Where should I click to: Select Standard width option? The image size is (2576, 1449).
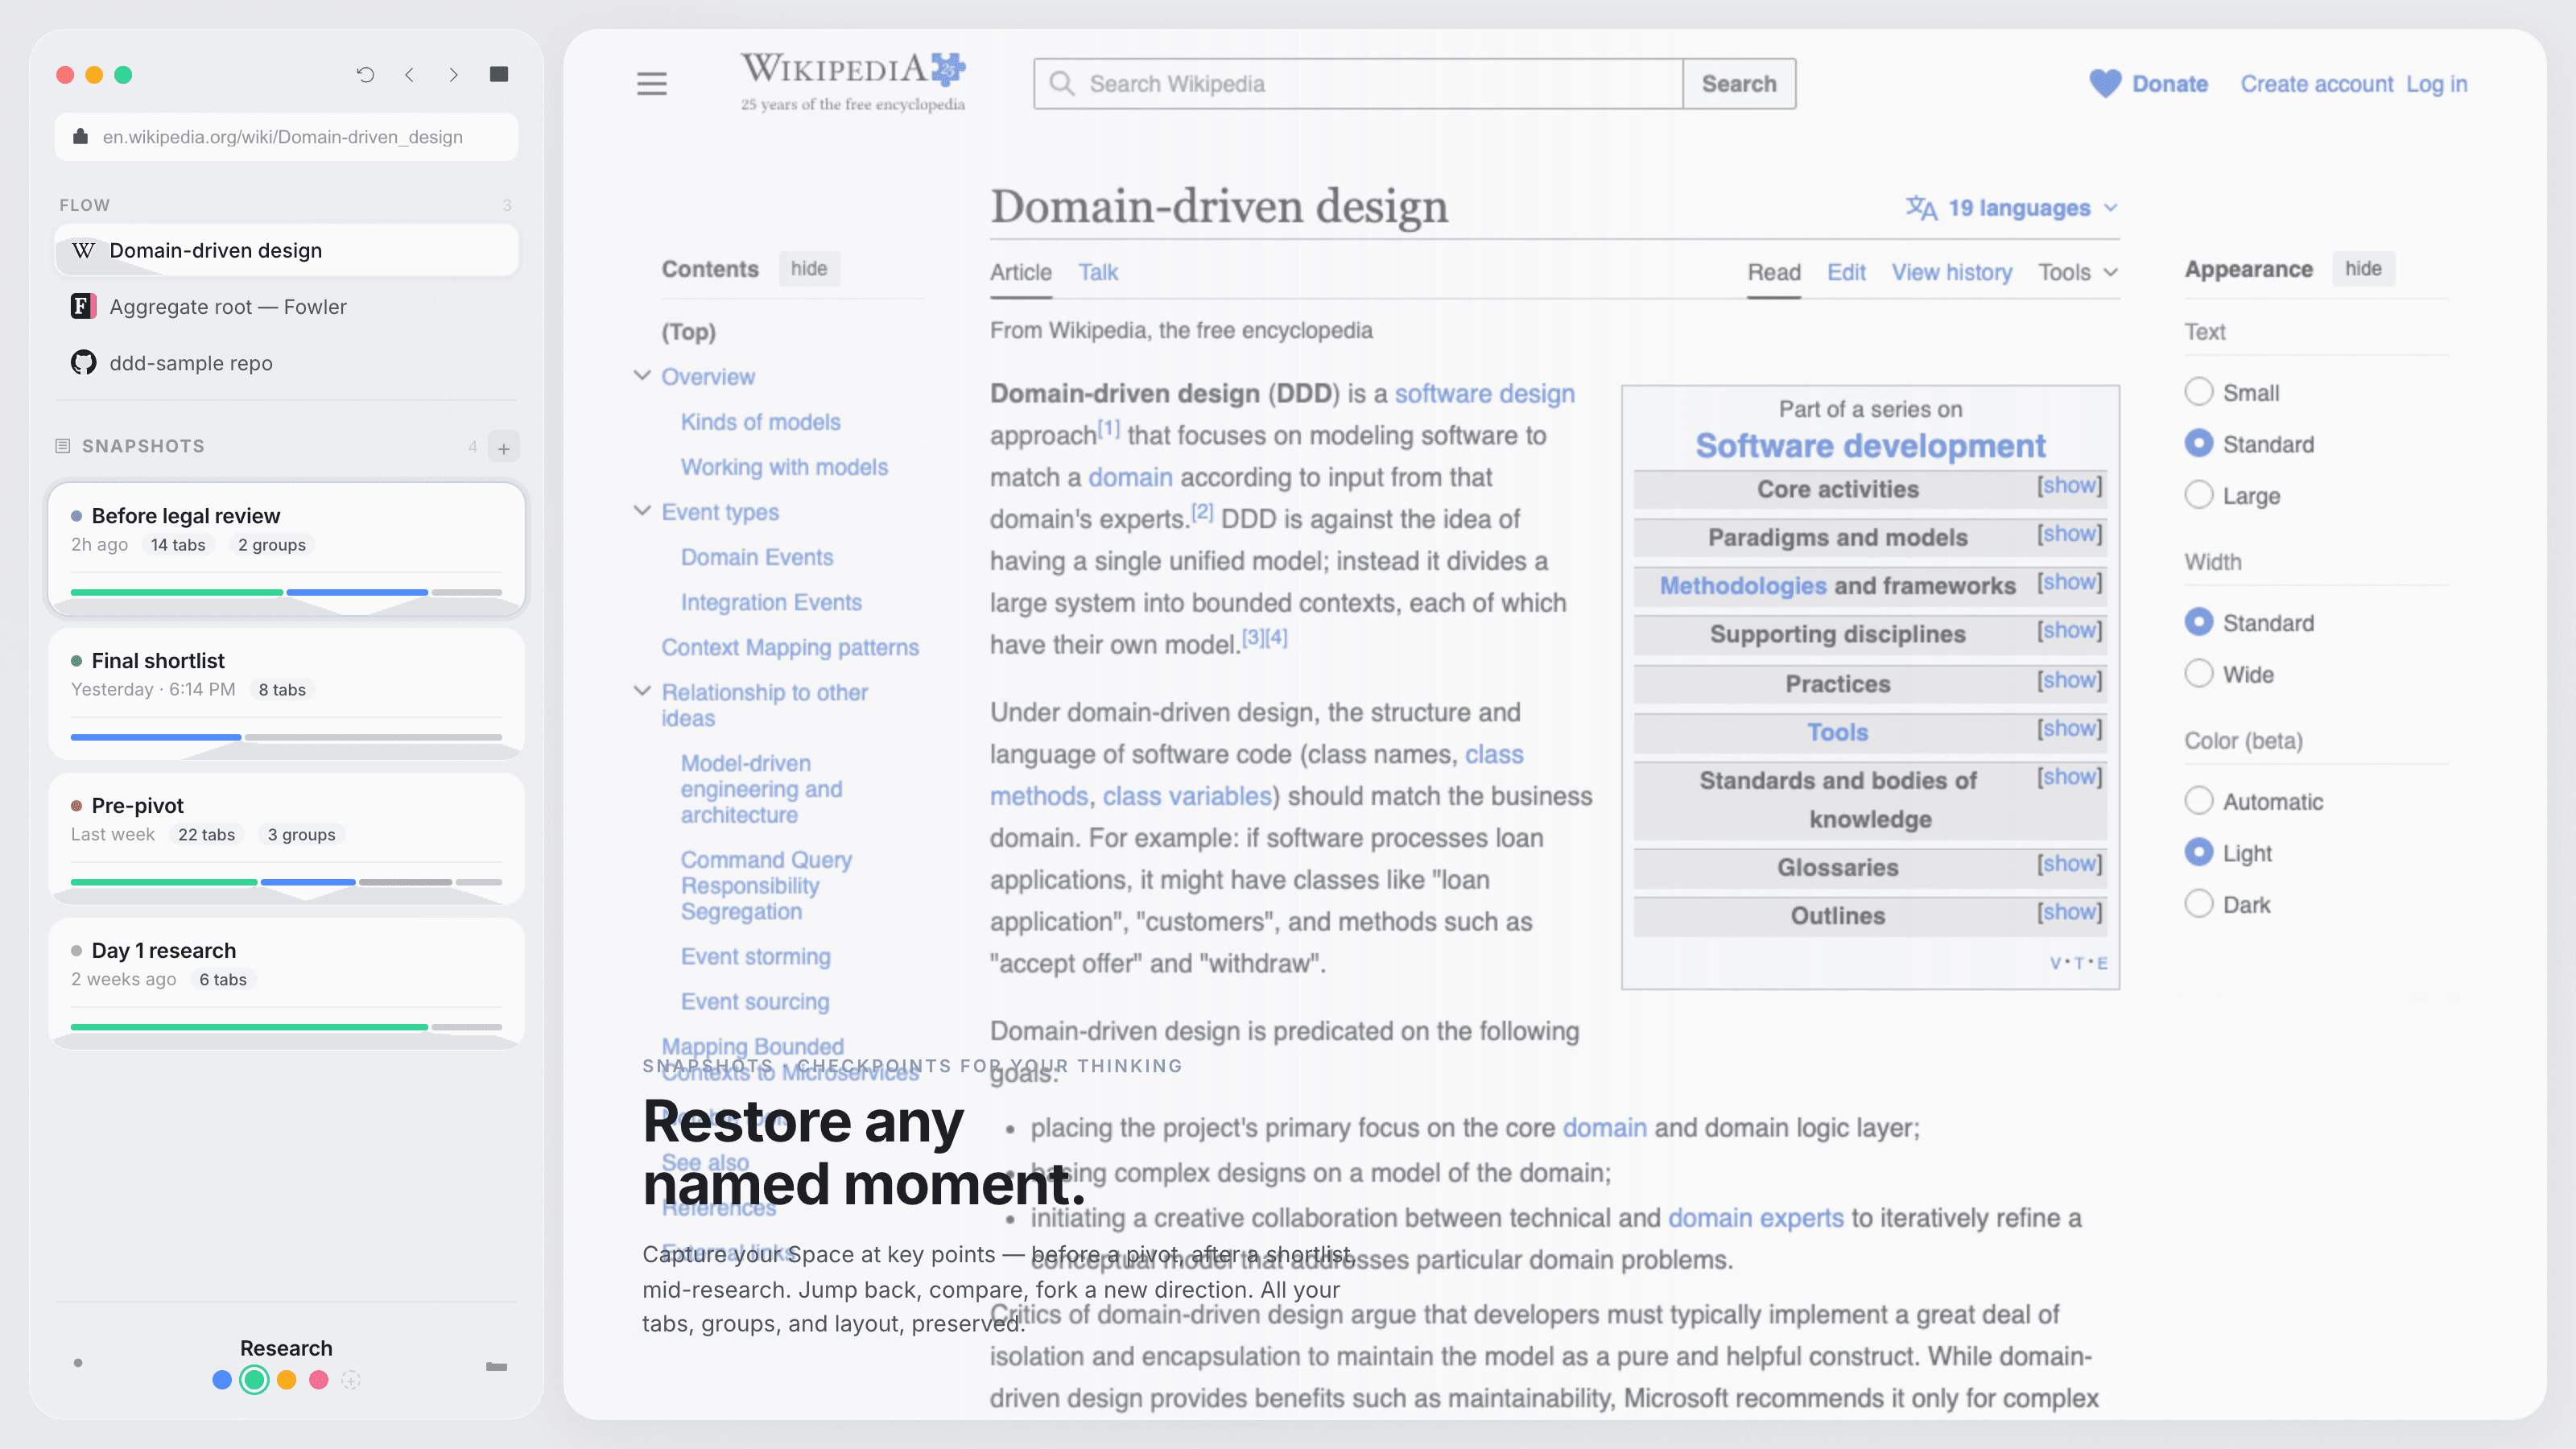pyautogui.click(x=2198, y=622)
